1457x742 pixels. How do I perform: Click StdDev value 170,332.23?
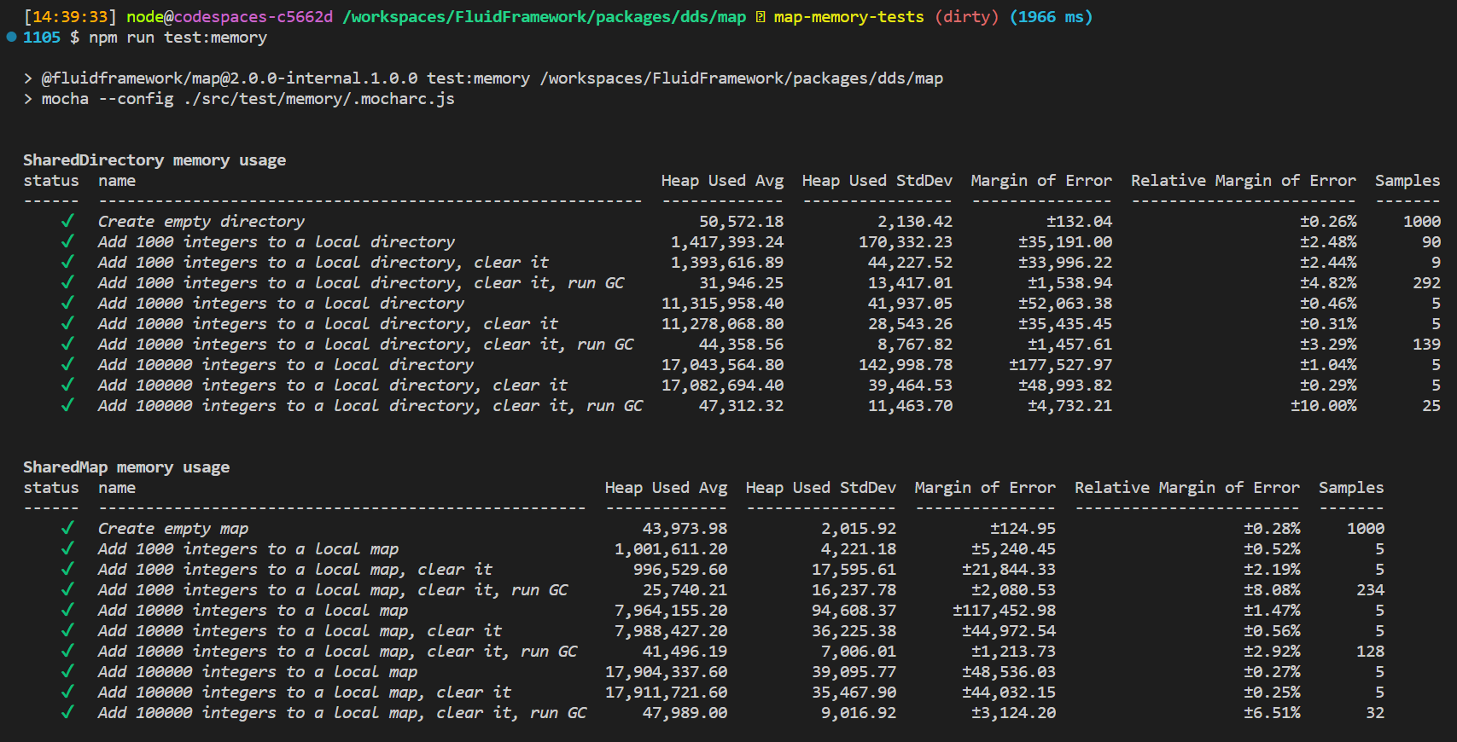[x=906, y=242]
